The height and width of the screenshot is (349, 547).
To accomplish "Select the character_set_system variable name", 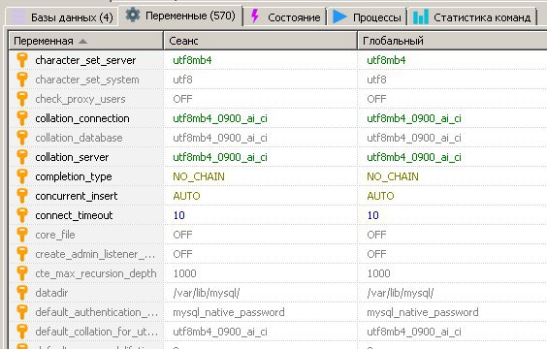I will click(x=87, y=79).
